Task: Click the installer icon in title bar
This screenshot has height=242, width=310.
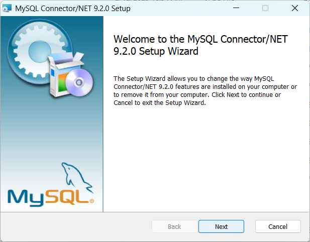Action: click(8, 8)
